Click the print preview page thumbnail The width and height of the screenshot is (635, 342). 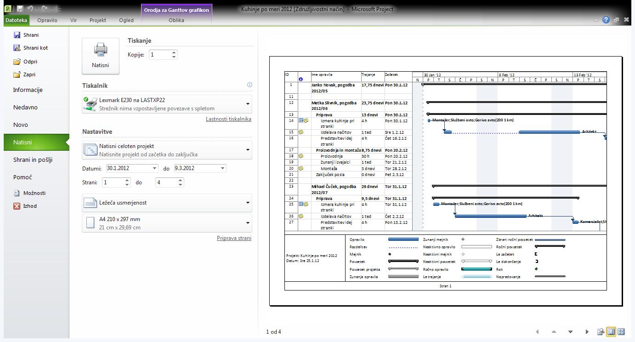pyautogui.click(x=446, y=181)
